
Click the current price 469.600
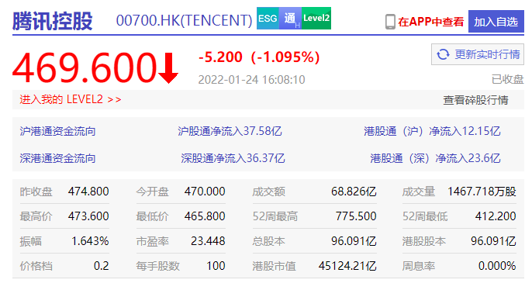(x=85, y=68)
